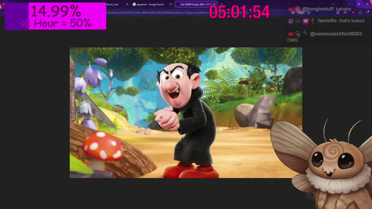Viewport: 372px width, 209px height.
Task: Open a new tab with plus button
Action: pyautogui.click(x=222, y=4)
